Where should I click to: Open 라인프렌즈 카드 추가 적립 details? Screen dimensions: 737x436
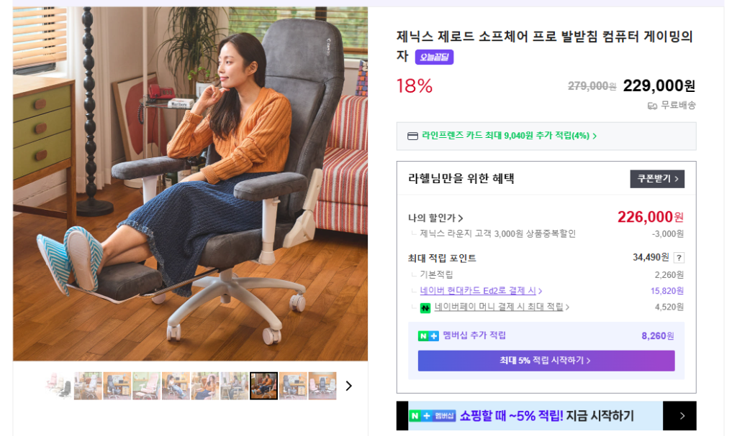coord(509,136)
